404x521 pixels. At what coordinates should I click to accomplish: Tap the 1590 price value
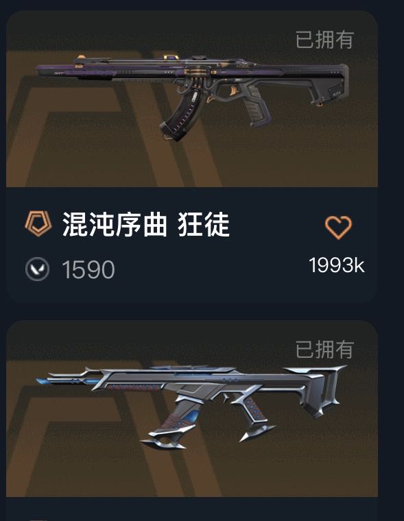point(88,269)
